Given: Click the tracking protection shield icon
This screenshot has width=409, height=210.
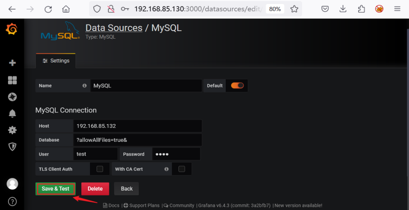Looking at the screenshot, I should coord(97,9).
